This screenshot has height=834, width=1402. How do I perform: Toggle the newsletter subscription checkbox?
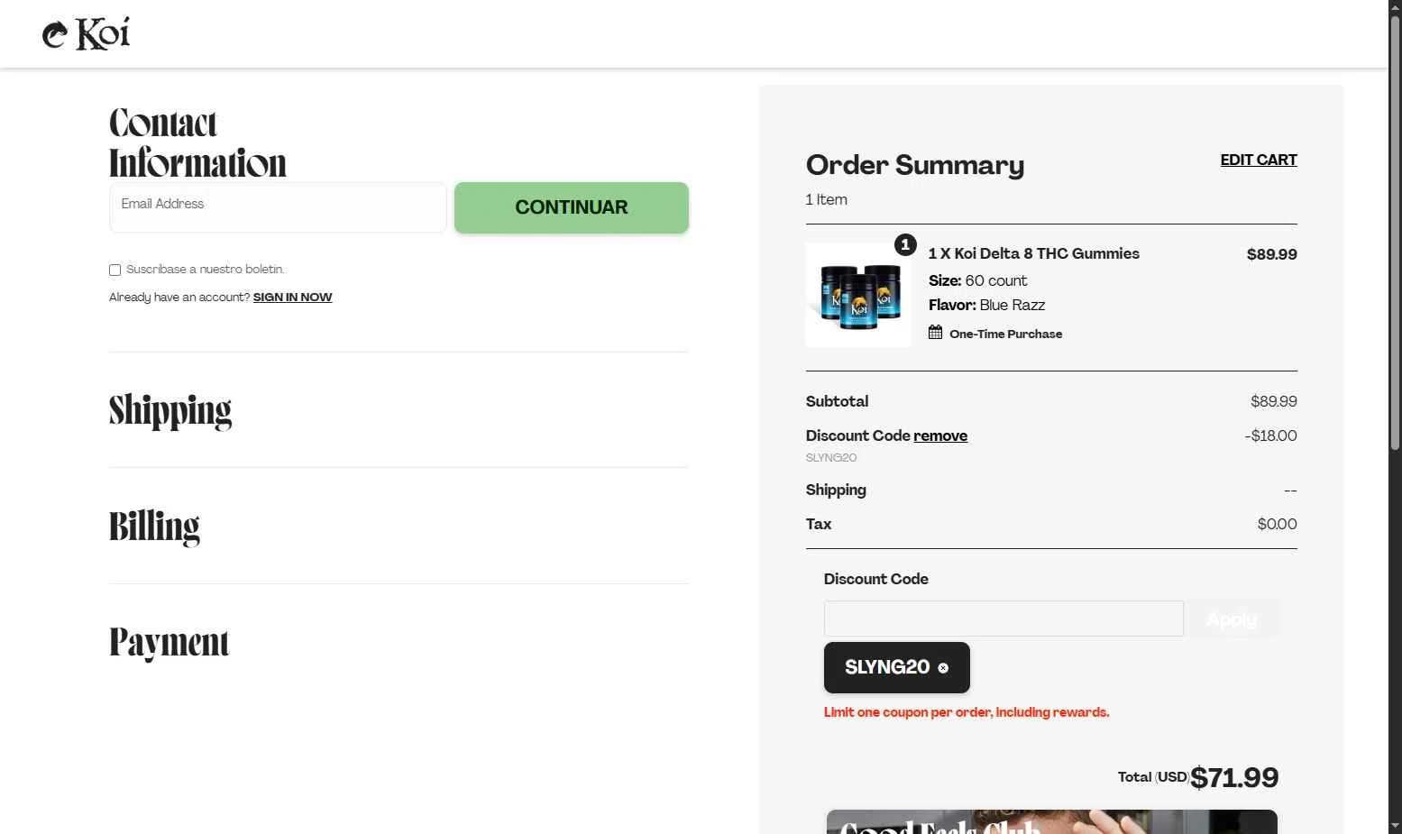click(115, 270)
